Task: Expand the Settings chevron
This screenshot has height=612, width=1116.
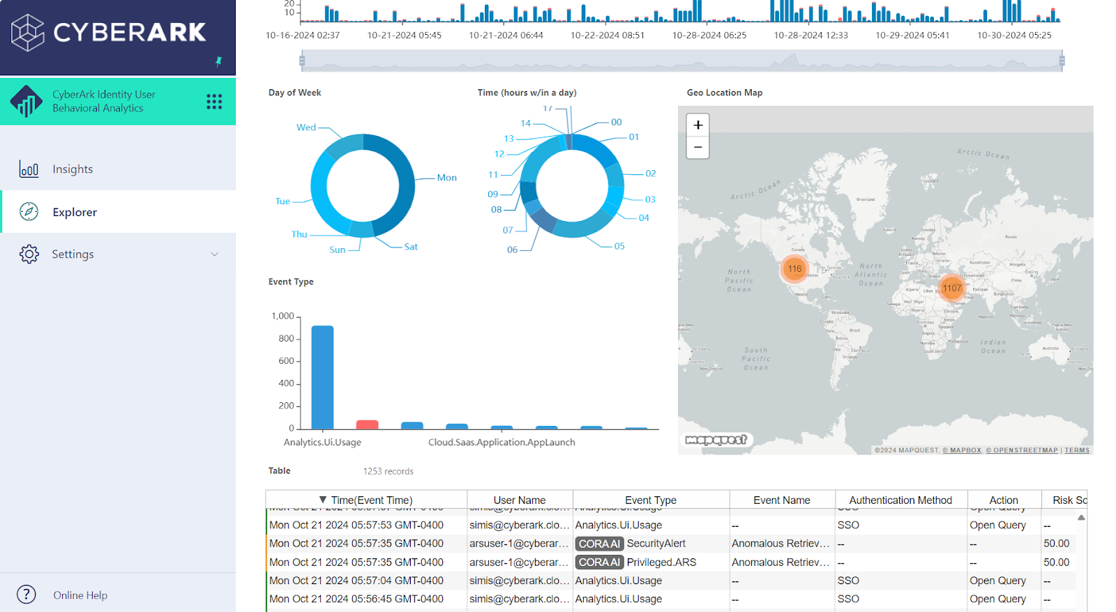Action: pyautogui.click(x=215, y=254)
